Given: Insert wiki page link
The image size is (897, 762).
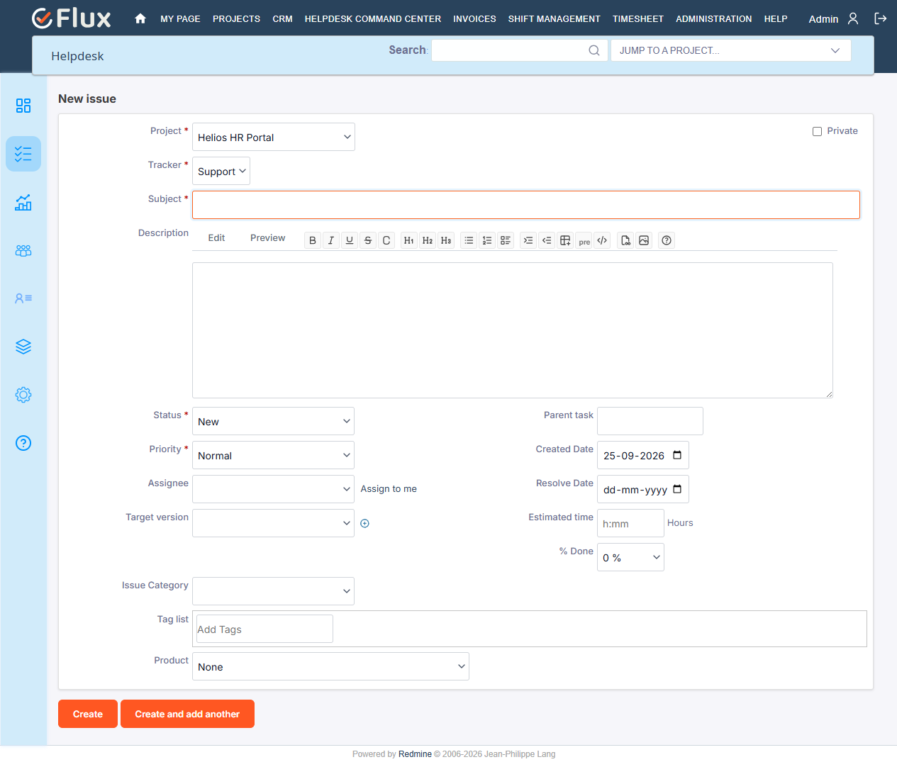Looking at the screenshot, I should tap(625, 240).
